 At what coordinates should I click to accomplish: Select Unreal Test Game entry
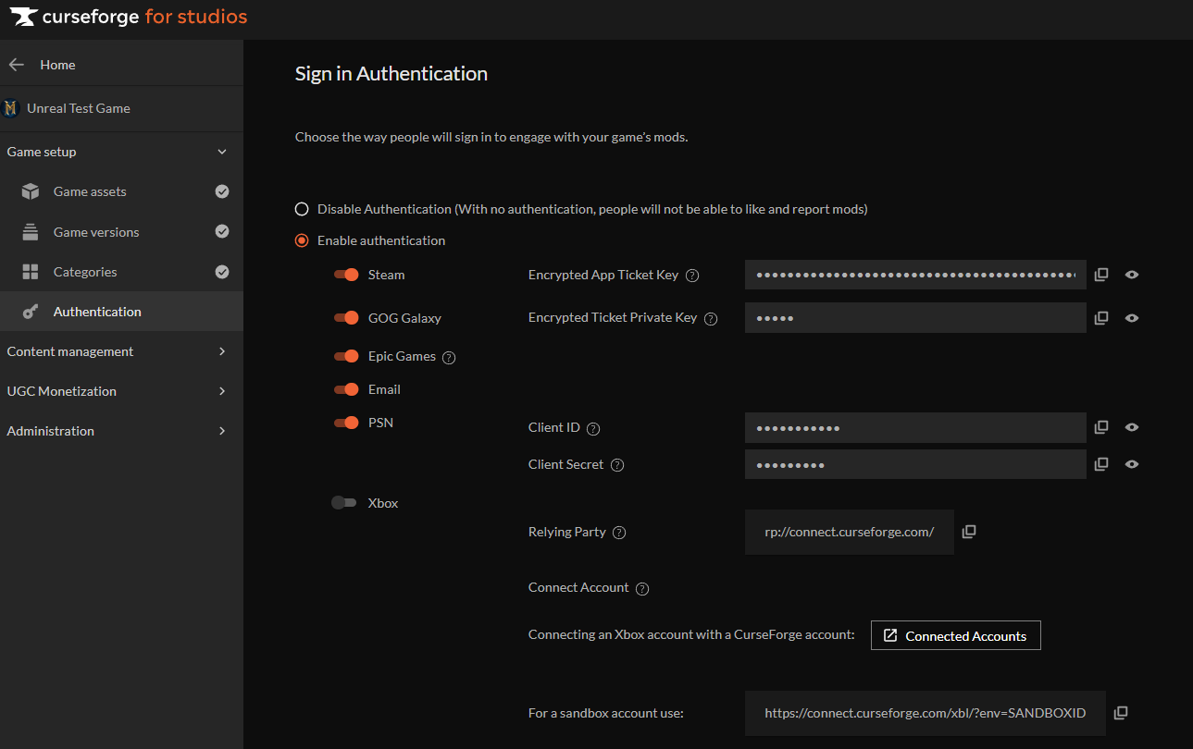click(121, 108)
